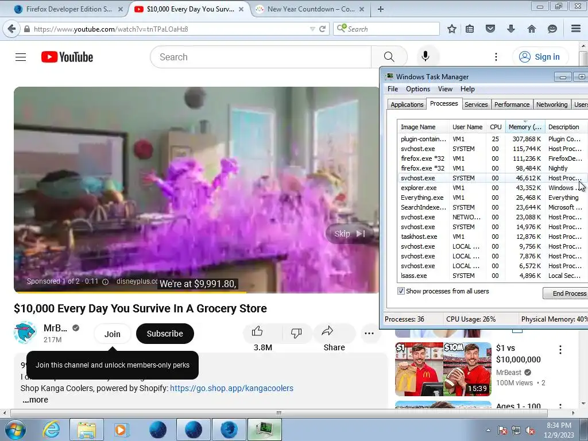Click Sign in button on YouTube

pyautogui.click(x=540, y=57)
